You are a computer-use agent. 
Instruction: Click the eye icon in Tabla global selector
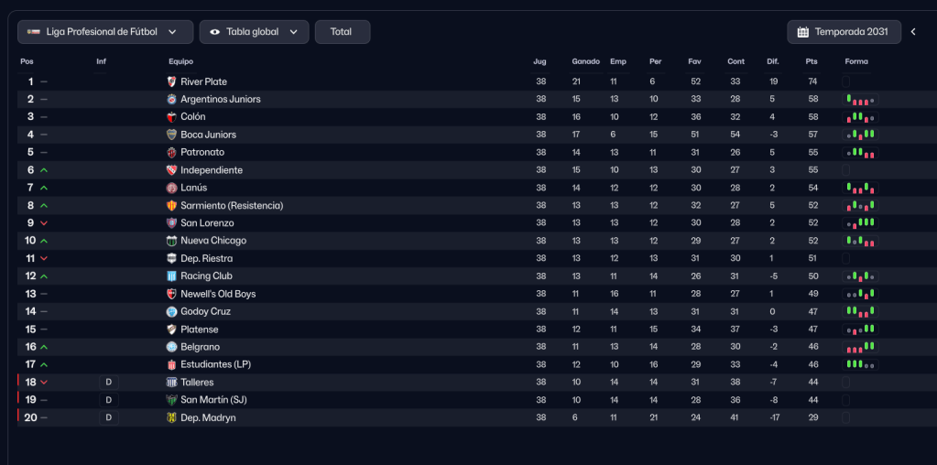[x=215, y=32]
